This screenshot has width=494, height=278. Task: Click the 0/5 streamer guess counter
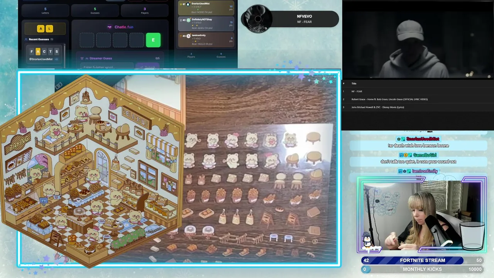pyautogui.click(x=157, y=58)
